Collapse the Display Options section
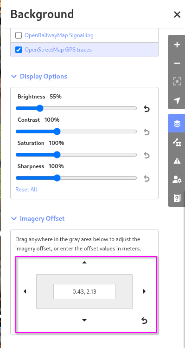 (39, 76)
